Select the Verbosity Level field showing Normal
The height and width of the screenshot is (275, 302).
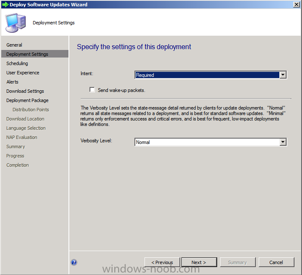pos(211,142)
